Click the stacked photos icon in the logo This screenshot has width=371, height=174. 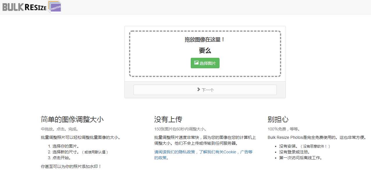54,7
